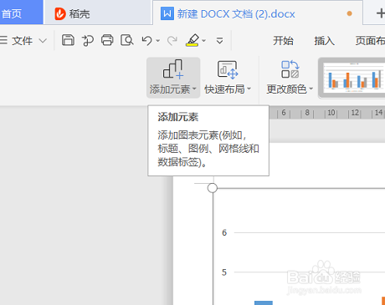Open the 快速布局 dropdown

pyautogui.click(x=228, y=78)
